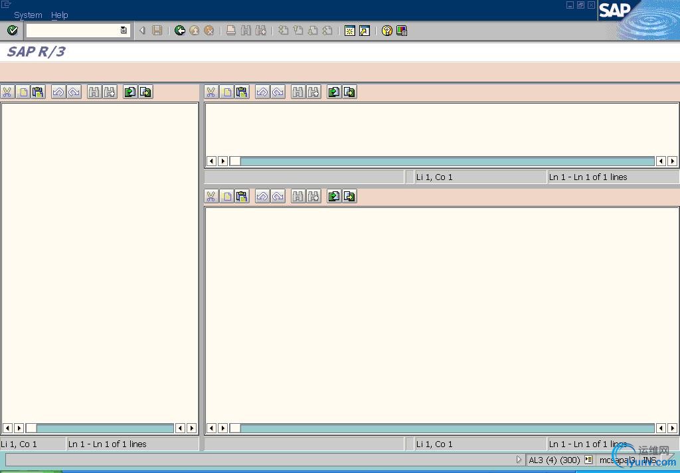The height and width of the screenshot is (473, 680).
Task: Click the rightmost scroll arrow of left pane
Action: [192, 428]
